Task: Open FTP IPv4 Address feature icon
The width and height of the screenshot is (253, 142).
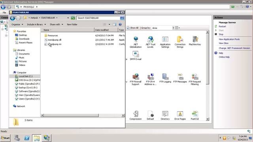Action: (x=150, y=79)
